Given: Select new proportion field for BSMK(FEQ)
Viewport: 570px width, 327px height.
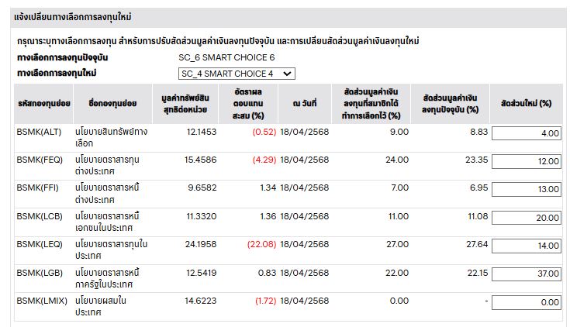Looking at the screenshot, I should [526, 161].
